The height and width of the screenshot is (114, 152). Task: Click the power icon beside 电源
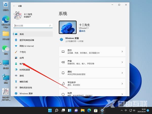pos(63,94)
